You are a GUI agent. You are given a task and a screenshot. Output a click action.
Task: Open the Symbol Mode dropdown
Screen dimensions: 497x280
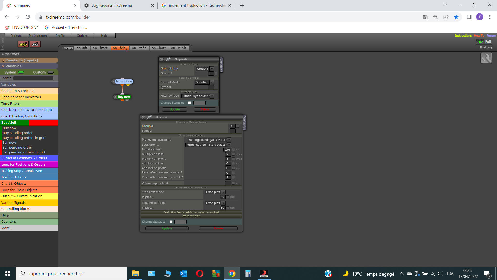click(x=204, y=82)
